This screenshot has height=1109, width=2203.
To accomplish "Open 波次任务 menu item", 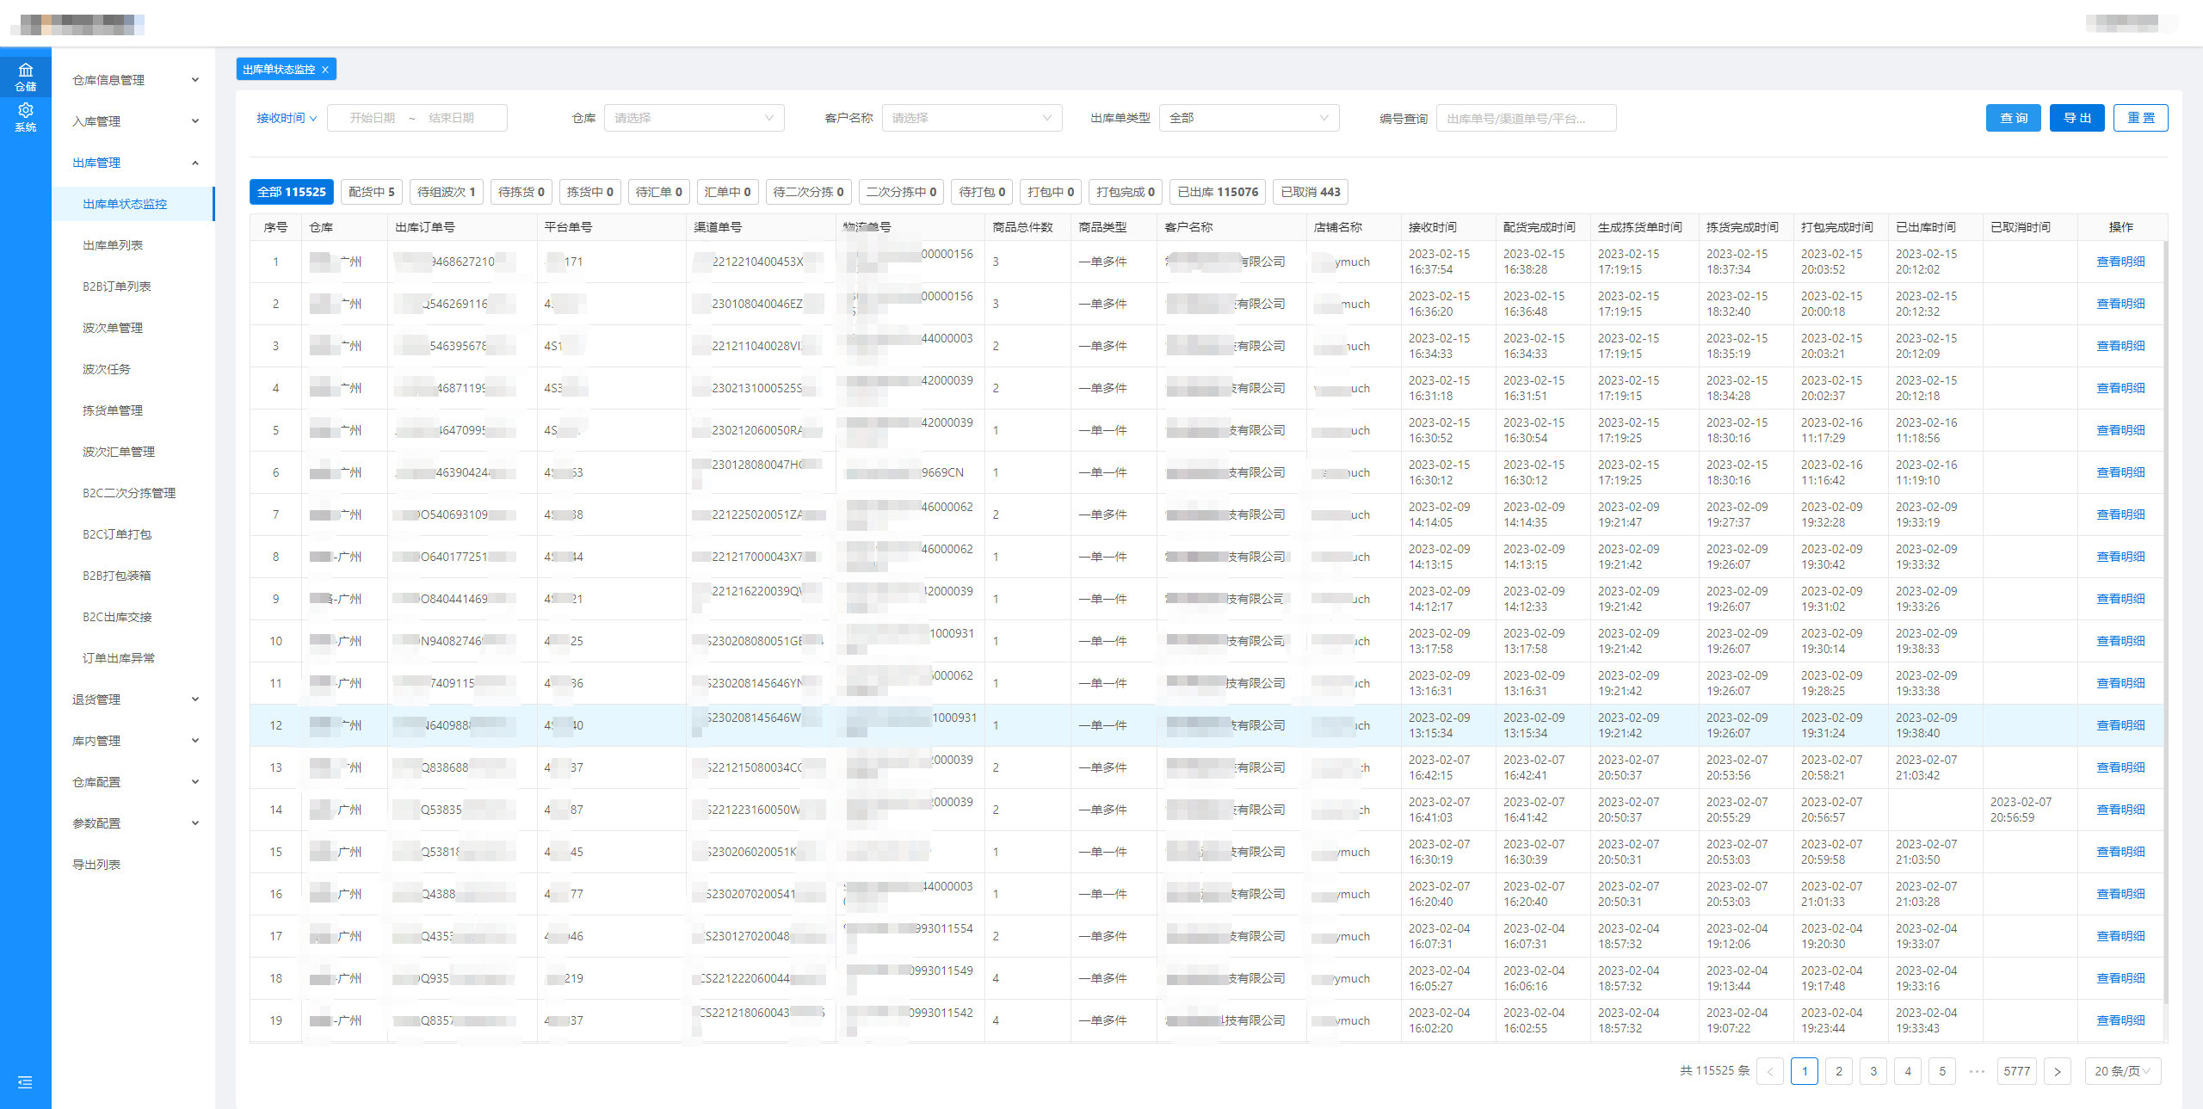I will (x=133, y=369).
